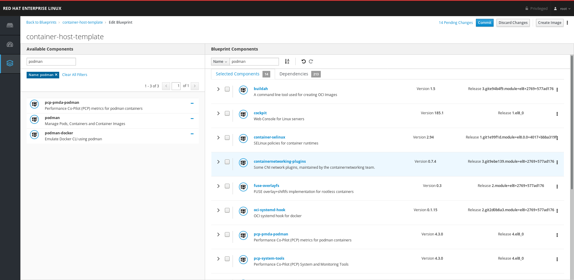The image size is (574, 280).
Task: Expand the oci-systemd-hook component row
Action: (x=218, y=210)
